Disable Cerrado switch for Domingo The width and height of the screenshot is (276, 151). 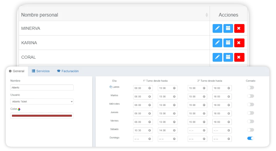pos(250,138)
